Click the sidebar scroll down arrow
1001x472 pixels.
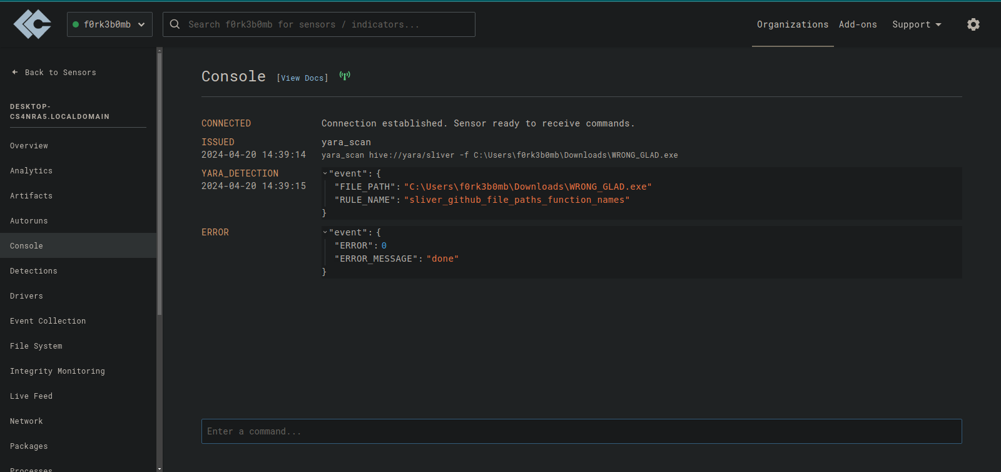(x=160, y=468)
